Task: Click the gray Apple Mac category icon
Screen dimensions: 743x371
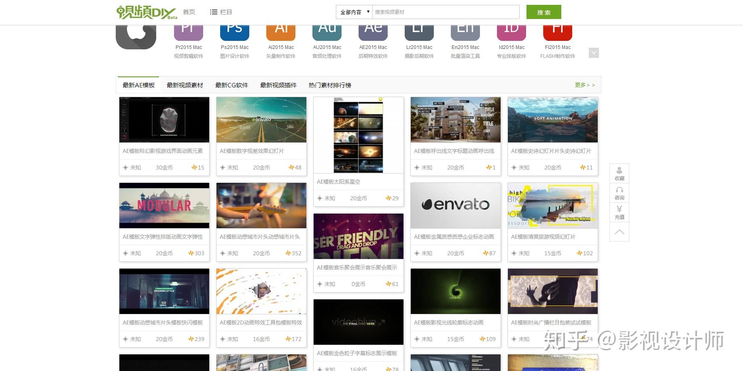Action: pyautogui.click(x=136, y=37)
